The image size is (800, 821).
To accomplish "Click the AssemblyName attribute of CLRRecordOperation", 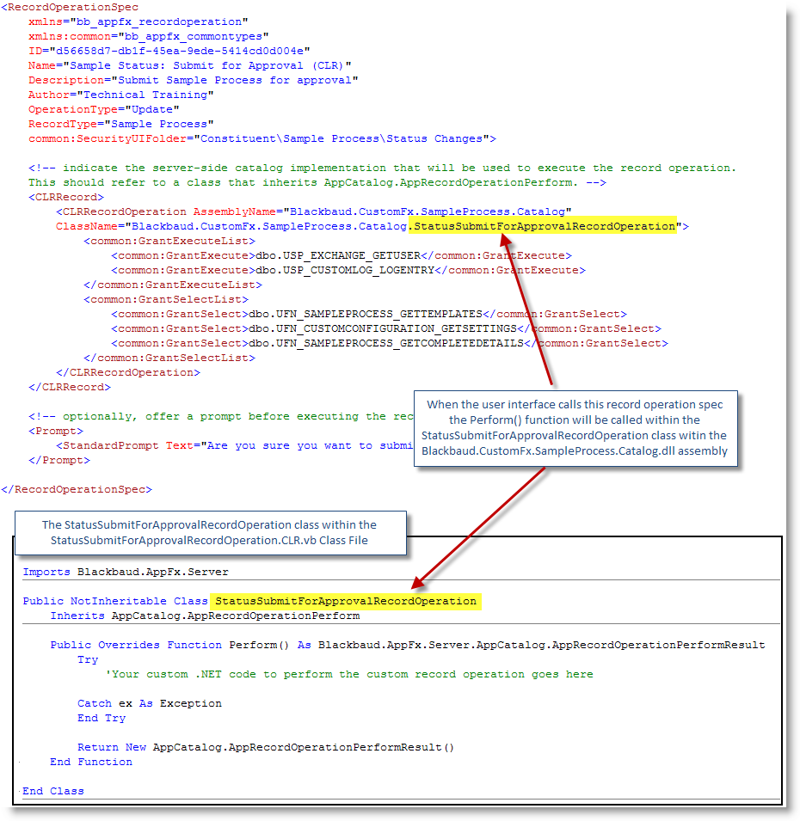I will point(383,212).
